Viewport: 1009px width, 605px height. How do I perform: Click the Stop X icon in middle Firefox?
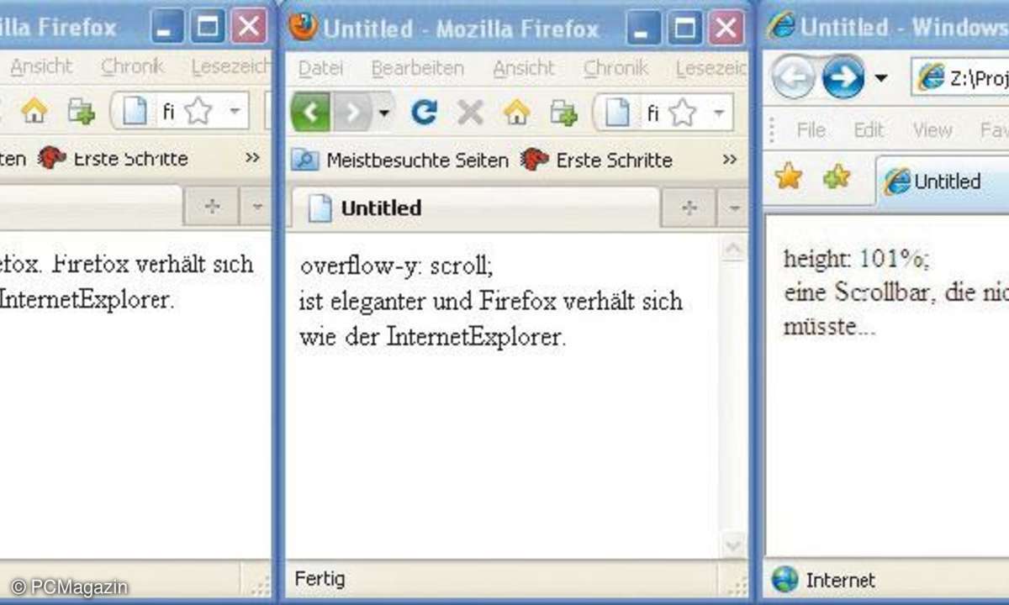470,112
